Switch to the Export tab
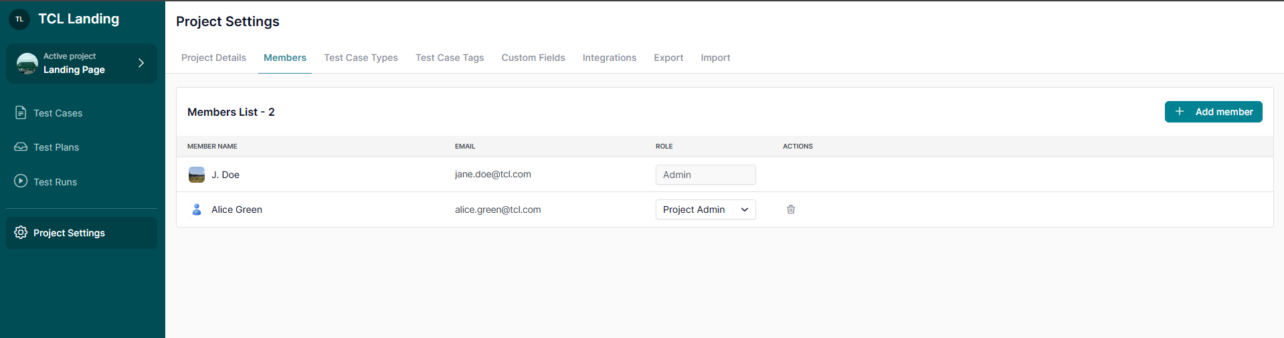This screenshot has height=338, width=1284. 668,58
